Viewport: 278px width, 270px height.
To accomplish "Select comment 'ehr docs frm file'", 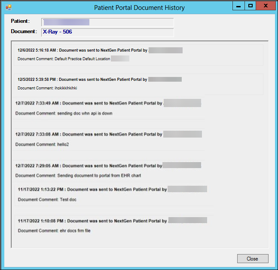I will pos(75,230).
